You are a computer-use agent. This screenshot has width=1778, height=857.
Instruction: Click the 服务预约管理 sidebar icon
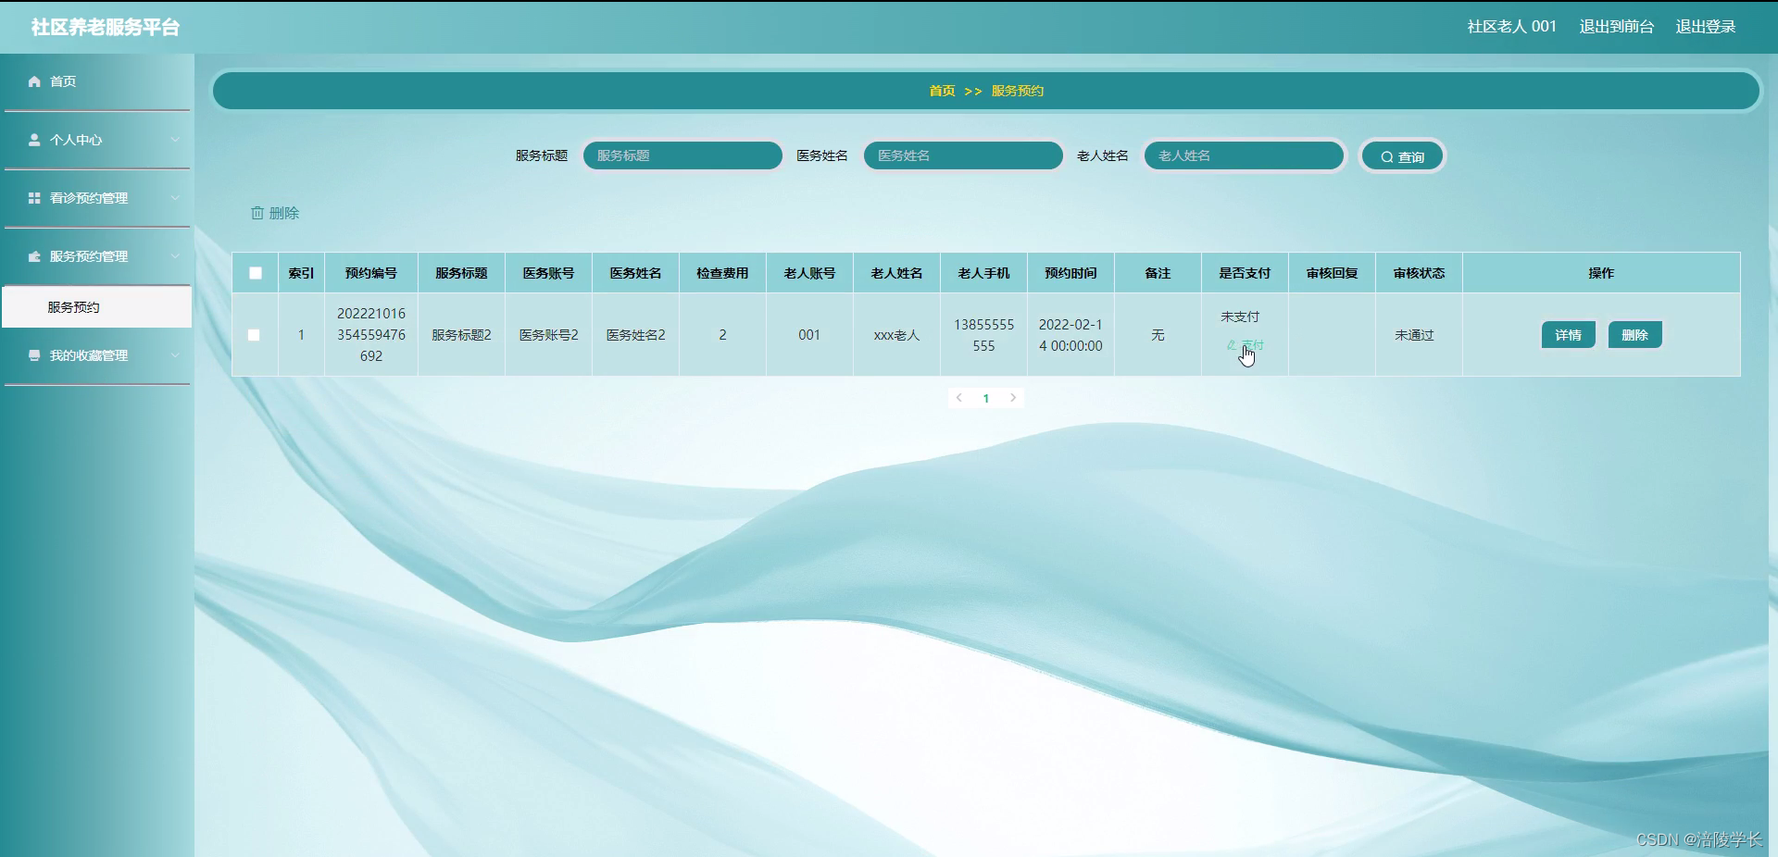[33, 256]
